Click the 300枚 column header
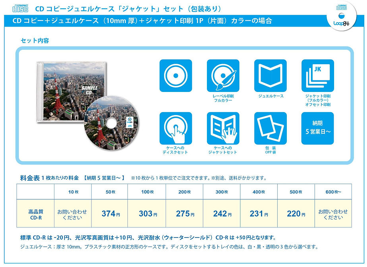 click(x=222, y=192)
